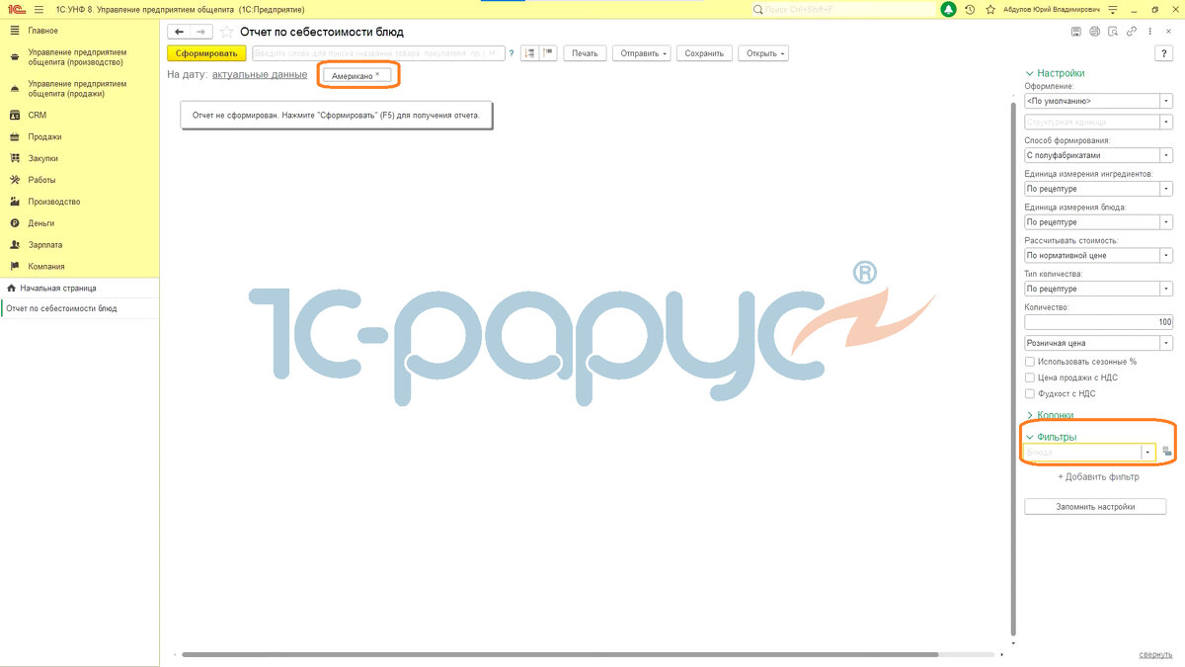
Task: Open the Главное section
Action: point(42,31)
